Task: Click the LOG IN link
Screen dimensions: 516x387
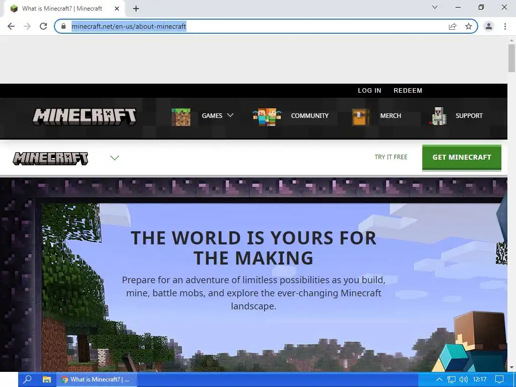Action: coord(369,91)
